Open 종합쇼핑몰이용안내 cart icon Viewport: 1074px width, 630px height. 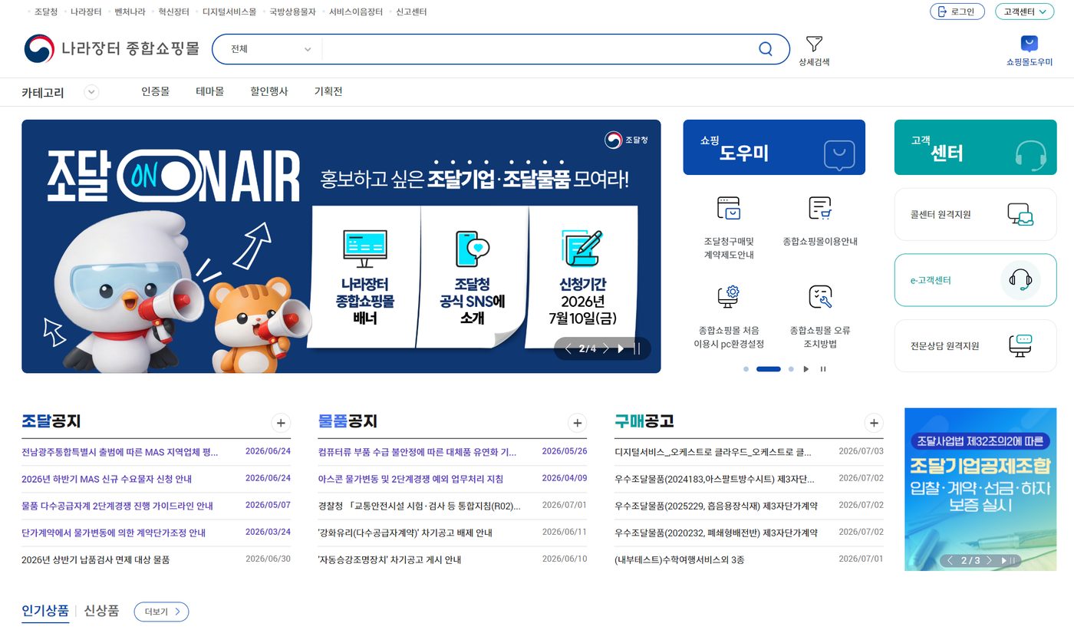tap(820, 208)
